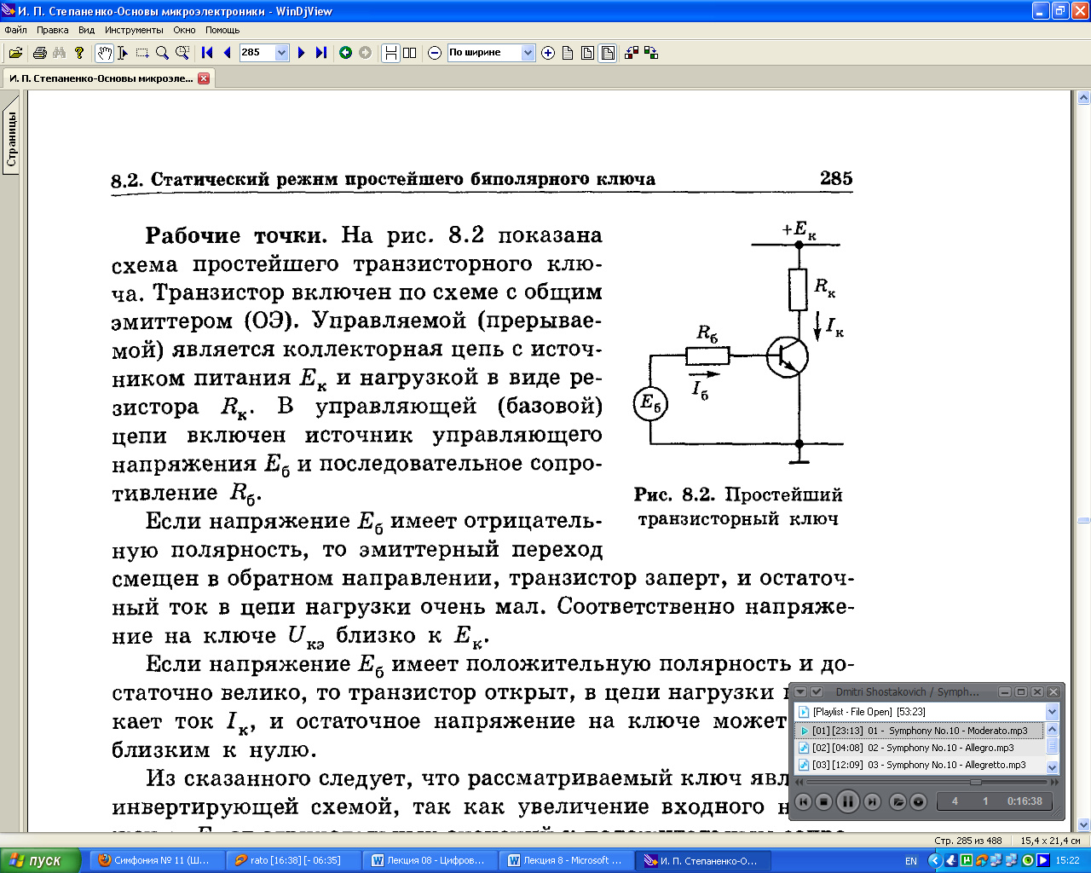Switch to the rato [16:38] taskbar button
Viewport: 1091px width, 873px height.
click(293, 860)
